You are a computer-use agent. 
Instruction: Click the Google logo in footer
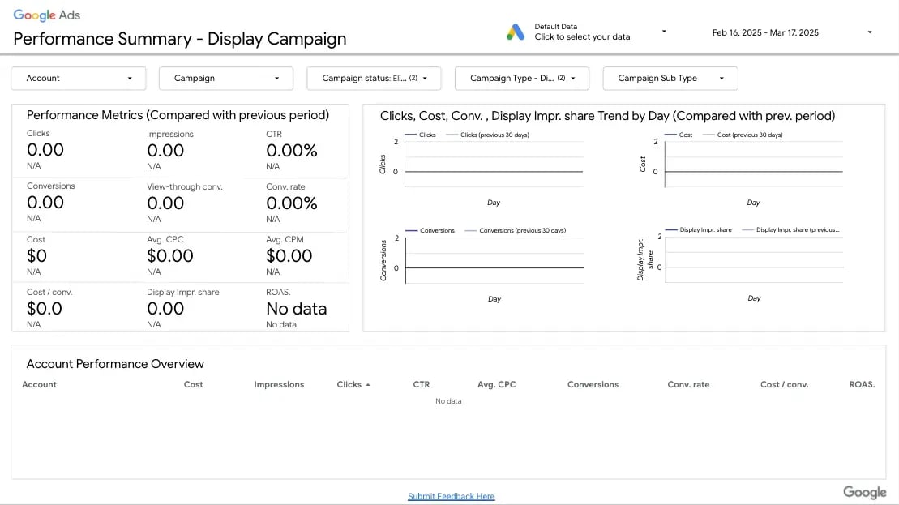[x=864, y=492]
